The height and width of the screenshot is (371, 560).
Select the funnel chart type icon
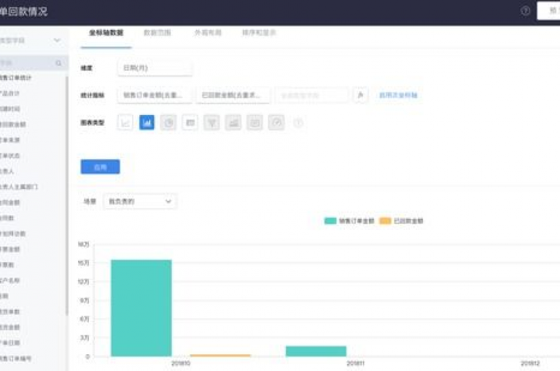click(211, 123)
